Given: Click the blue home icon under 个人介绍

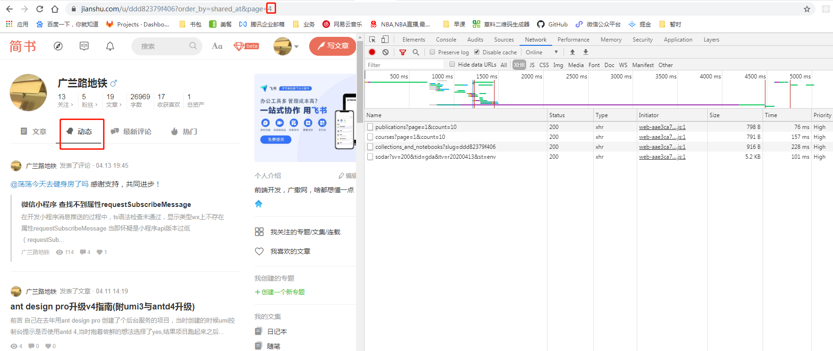Looking at the screenshot, I should point(259,204).
